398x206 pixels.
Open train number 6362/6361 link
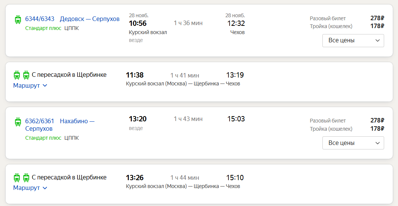pyautogui.click(x=40, y=121)
